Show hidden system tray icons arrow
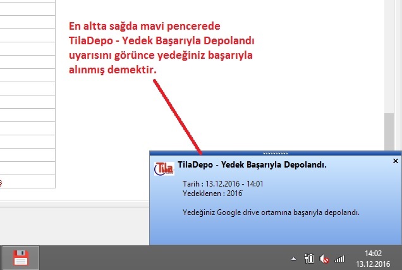 (x=293, y=259)
